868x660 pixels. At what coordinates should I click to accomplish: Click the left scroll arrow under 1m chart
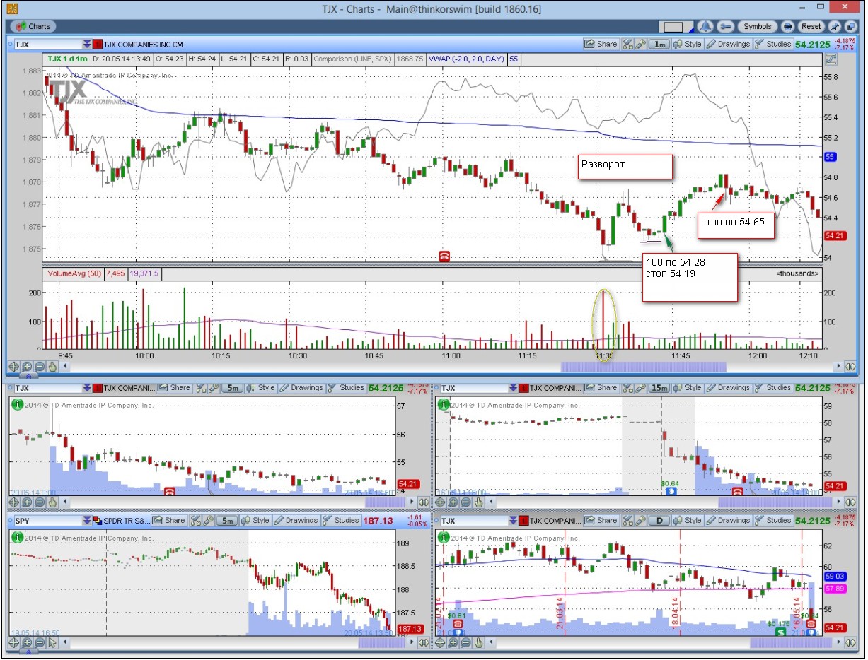(x=66, y=367)
